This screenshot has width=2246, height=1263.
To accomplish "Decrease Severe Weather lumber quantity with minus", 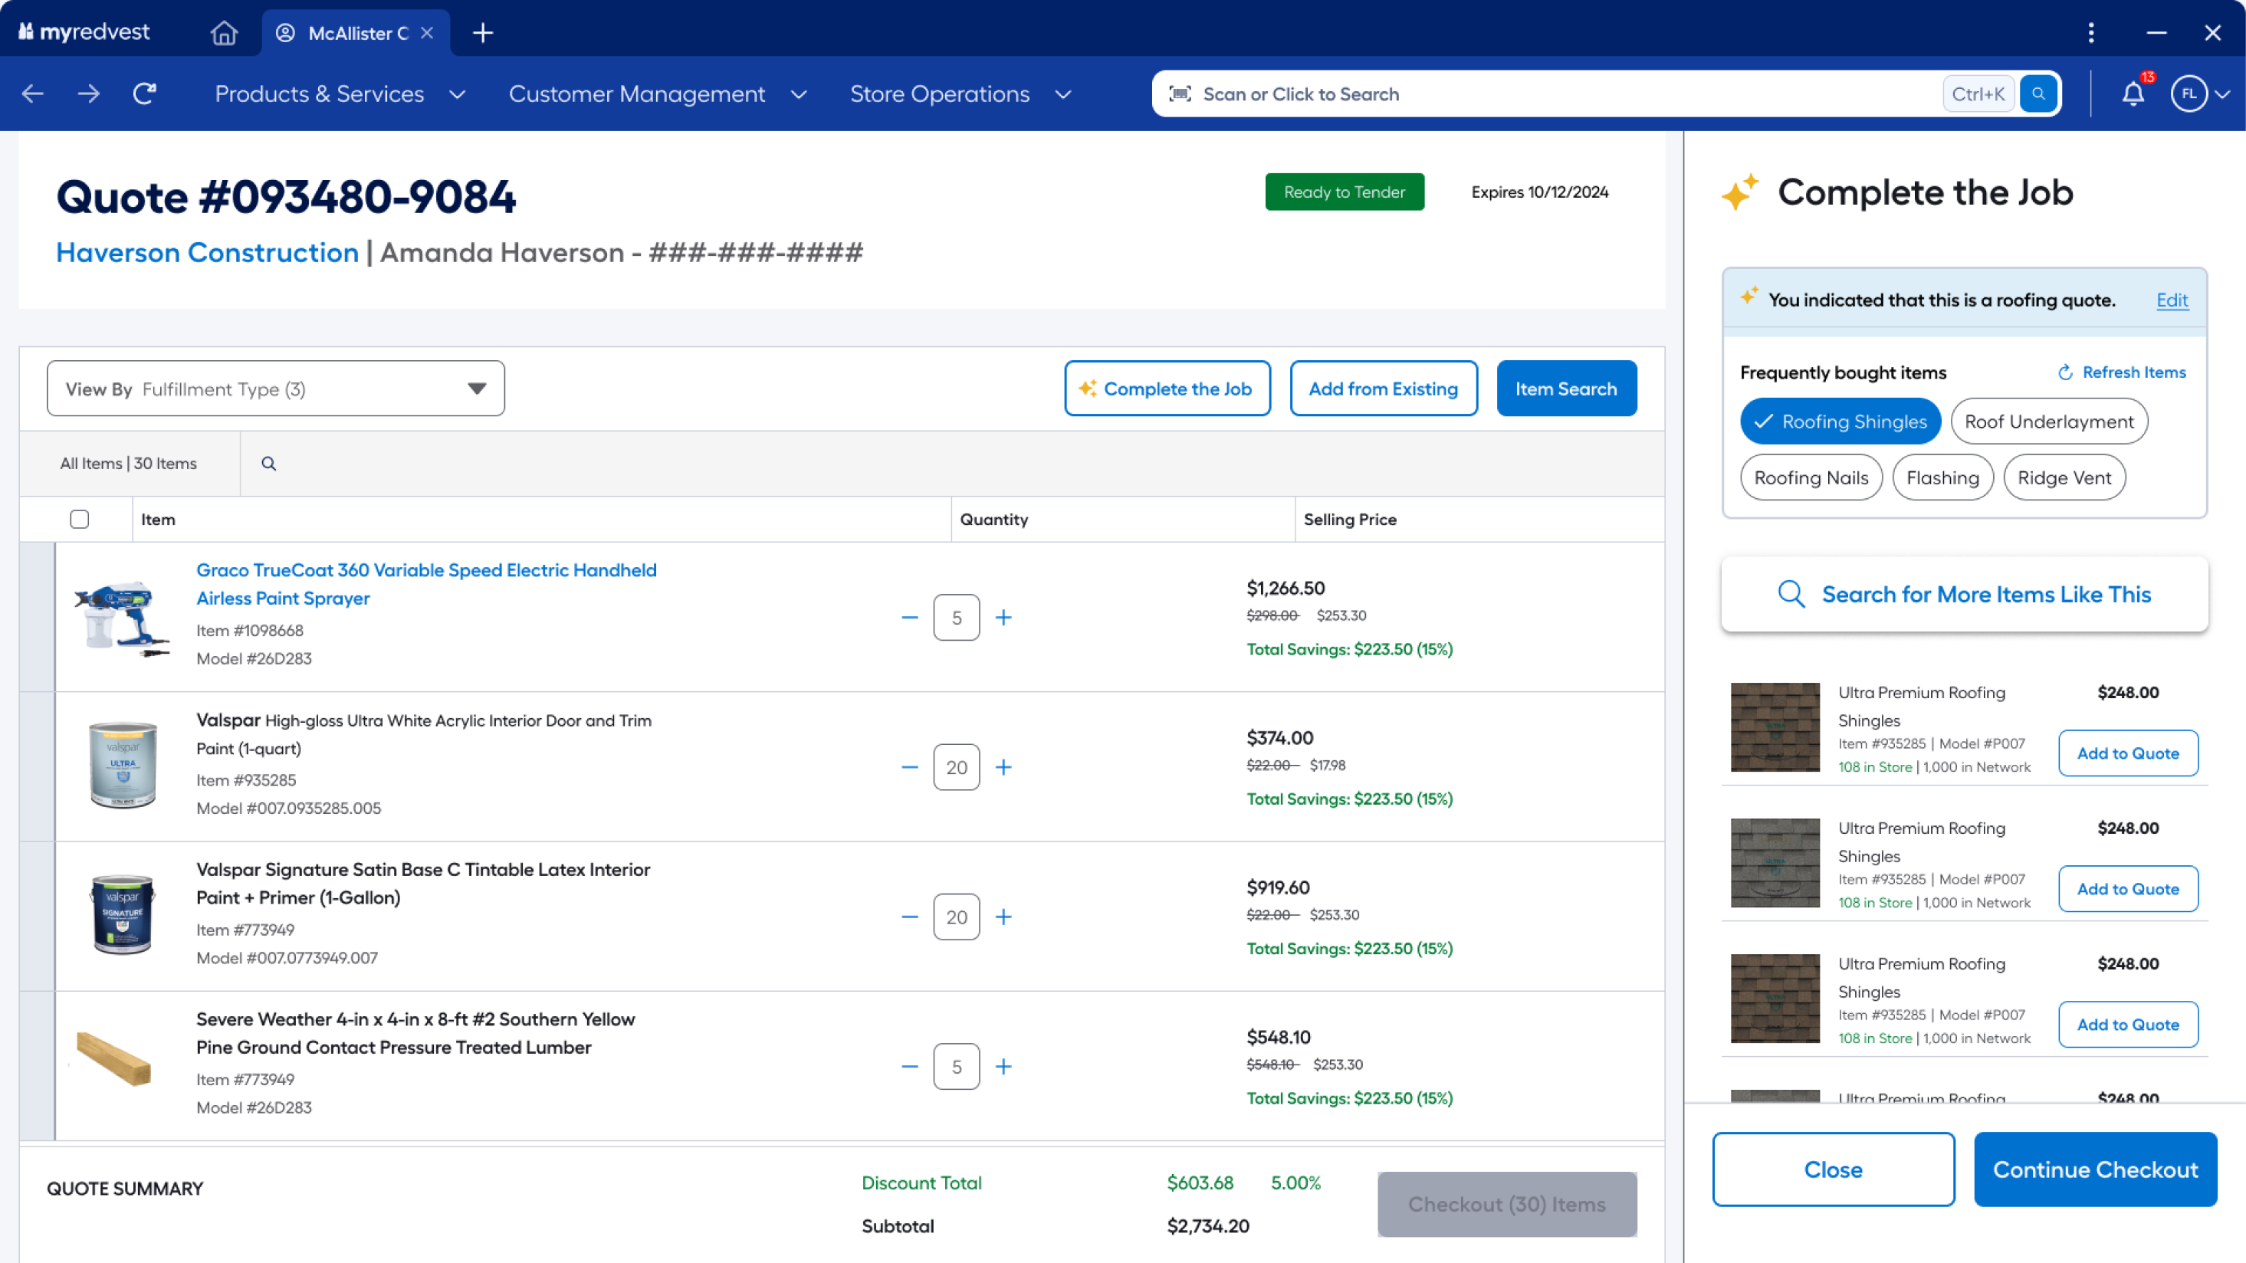I will point(909,1066).
